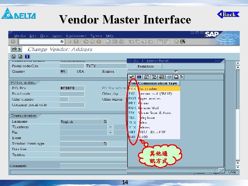The height and width of the screenshot is (186, 248).
Task: Open the Help menu
Action: (x=110, y=36)
